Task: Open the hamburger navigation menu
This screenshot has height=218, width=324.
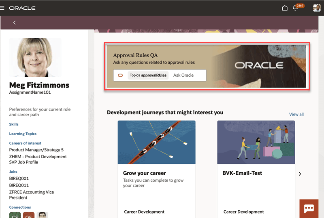Action: (x=2, y=8)
